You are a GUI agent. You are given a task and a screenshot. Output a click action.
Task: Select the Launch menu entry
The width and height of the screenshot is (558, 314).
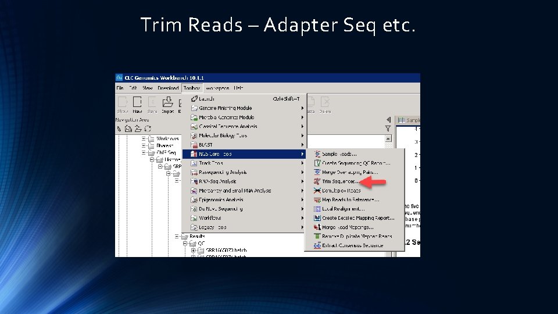(244, 99)
